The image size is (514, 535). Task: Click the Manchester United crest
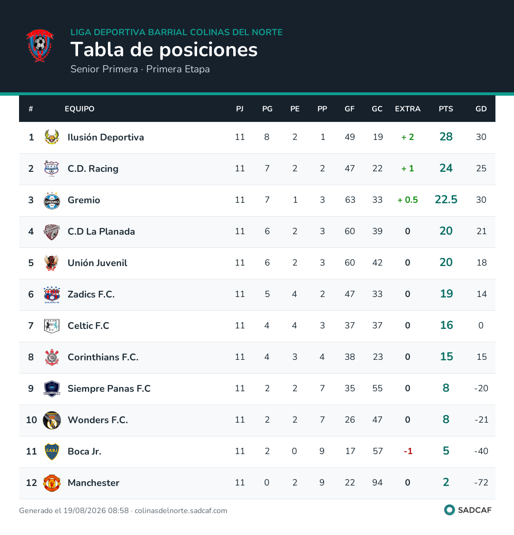click(x=52, y=483)
